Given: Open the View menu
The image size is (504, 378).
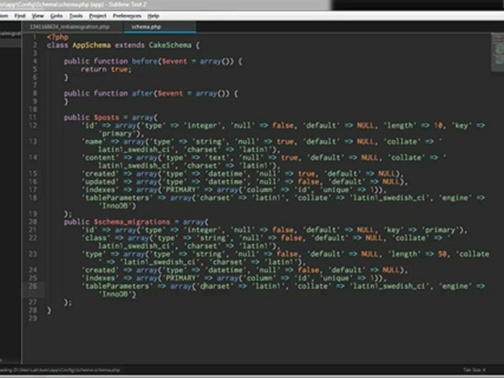Looking at the screenshot, I should click(x=38, y=16).
